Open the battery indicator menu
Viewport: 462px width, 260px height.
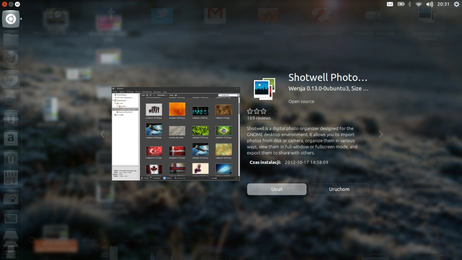tap(401, 4)
